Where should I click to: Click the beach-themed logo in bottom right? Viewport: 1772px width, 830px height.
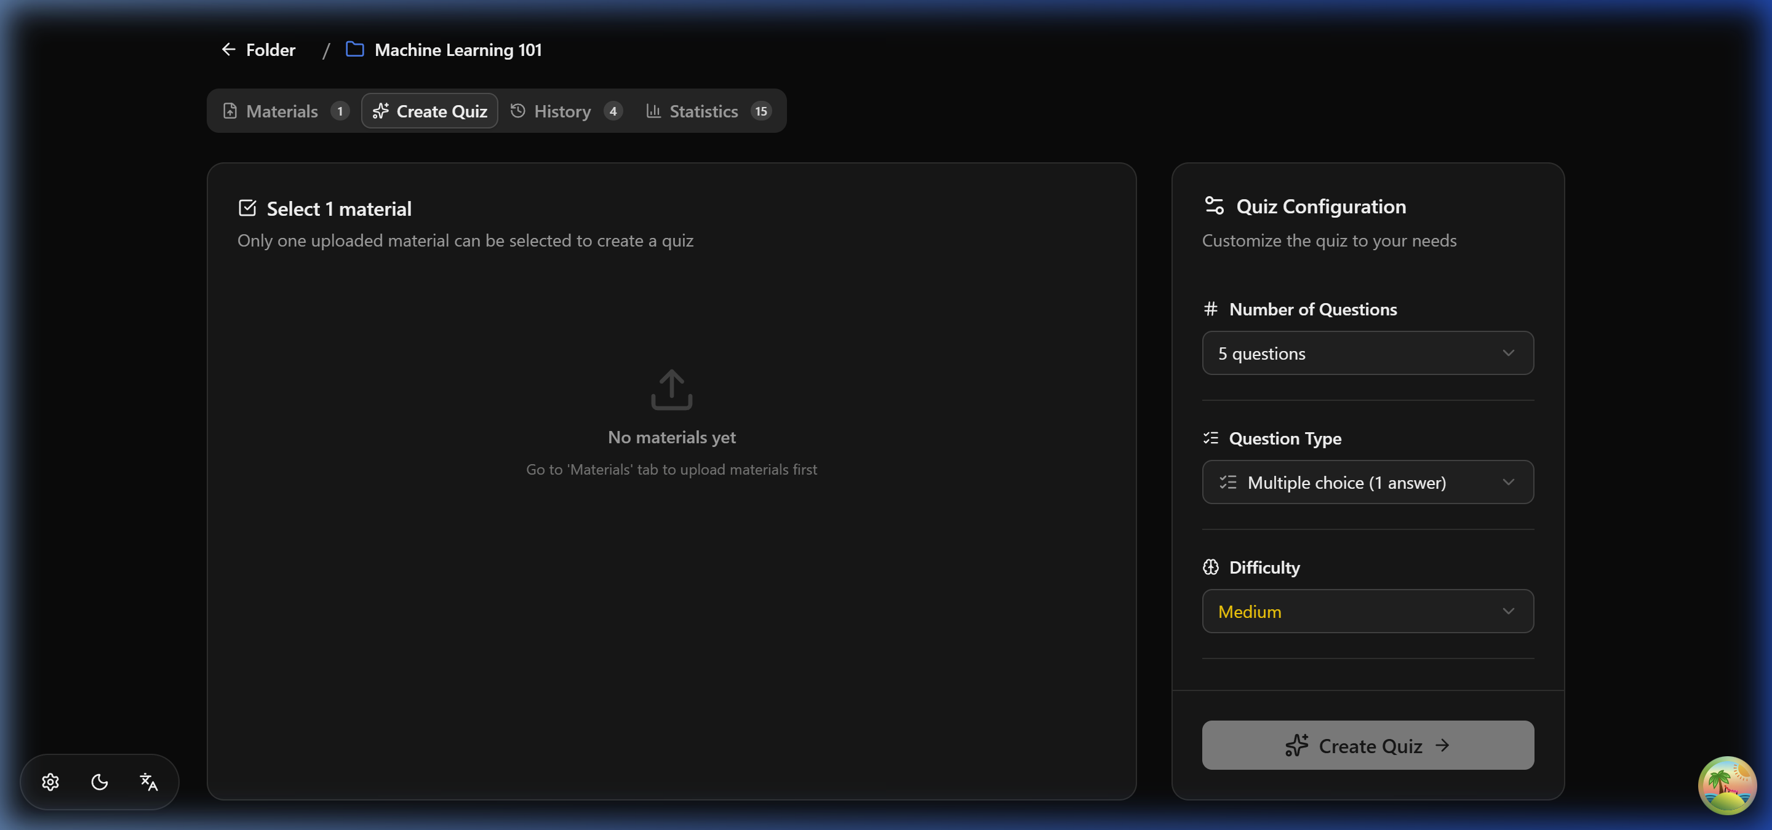[1728, 785]
